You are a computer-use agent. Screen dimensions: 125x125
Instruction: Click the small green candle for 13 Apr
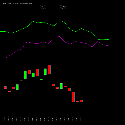click(x=41, y=80)
